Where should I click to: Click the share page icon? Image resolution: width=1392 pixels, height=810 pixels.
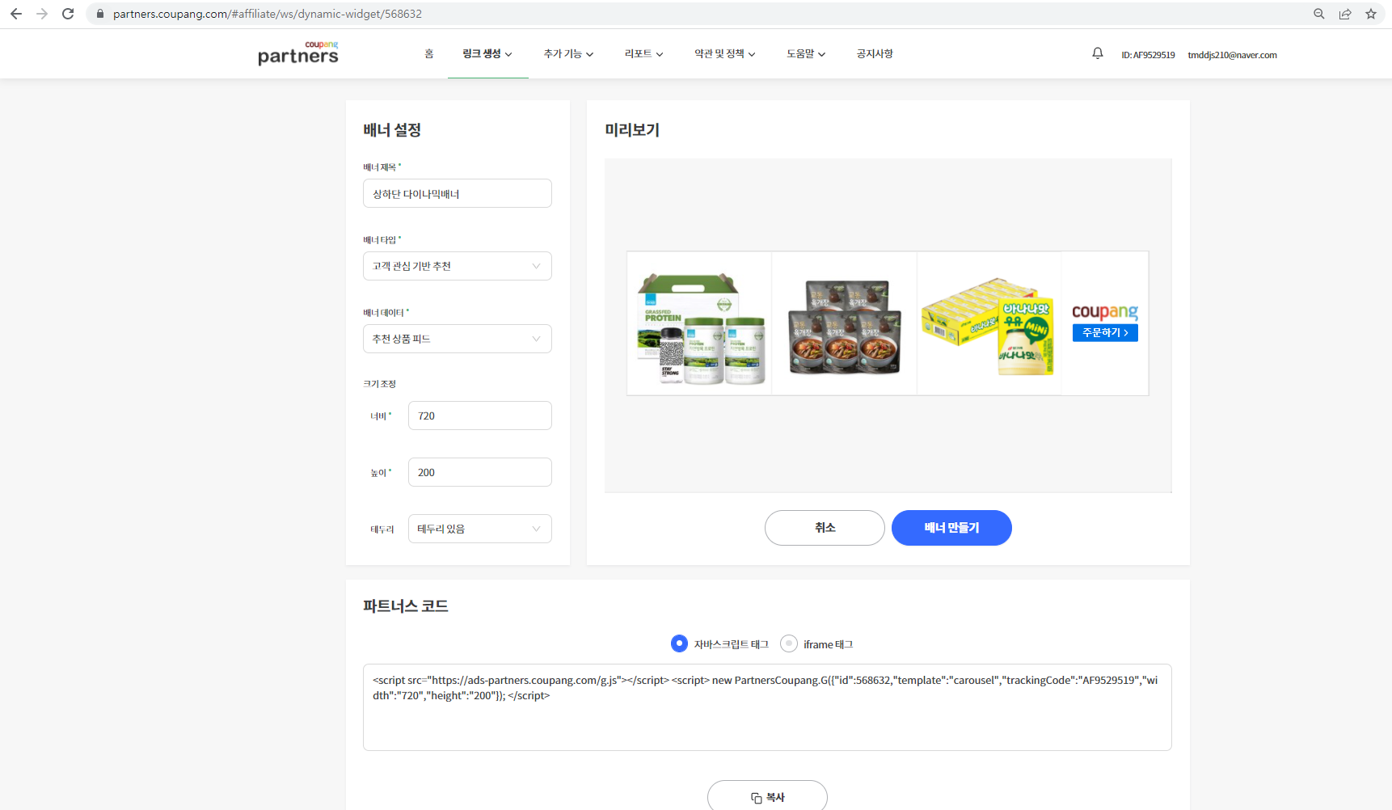(x=1345, y=14)
